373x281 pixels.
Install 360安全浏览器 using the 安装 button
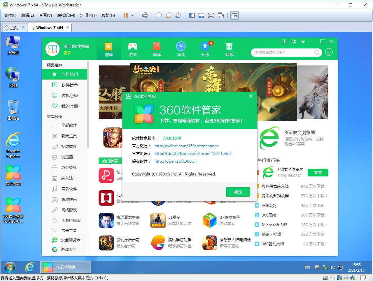coord(318,172)
